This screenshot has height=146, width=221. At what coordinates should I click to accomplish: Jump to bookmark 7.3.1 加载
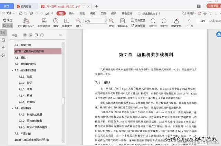(25, 77)
